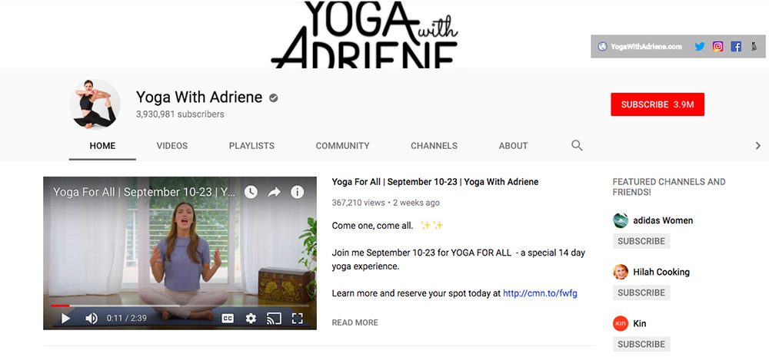Click the red SUBSCRIBE 3.9M button
769x357 pixels.
point(657,104)
